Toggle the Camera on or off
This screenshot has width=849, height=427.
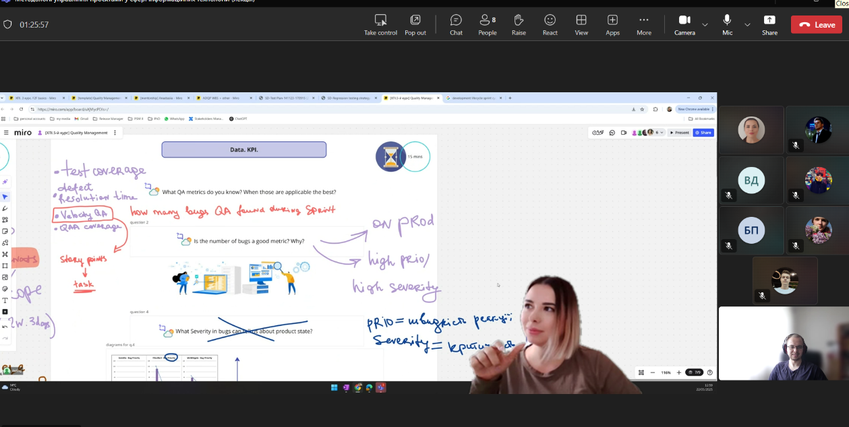click(x=684, y=24)
